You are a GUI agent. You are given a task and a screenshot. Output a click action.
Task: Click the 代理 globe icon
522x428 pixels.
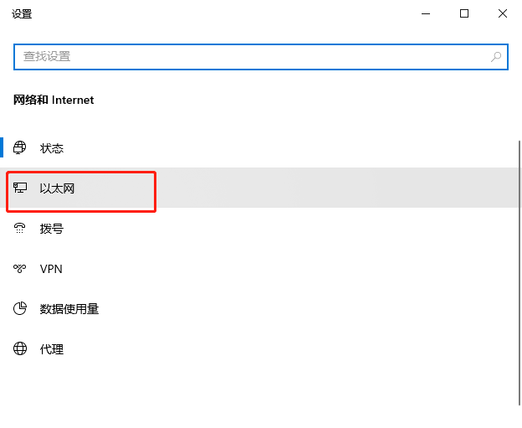pos(19,348)
